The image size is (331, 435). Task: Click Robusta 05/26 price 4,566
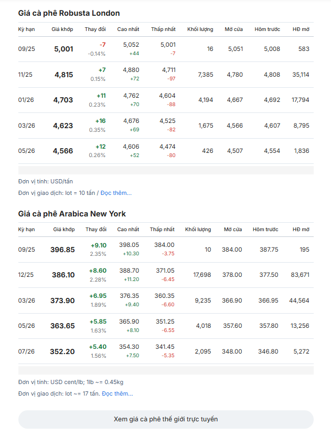pos(63,151)
